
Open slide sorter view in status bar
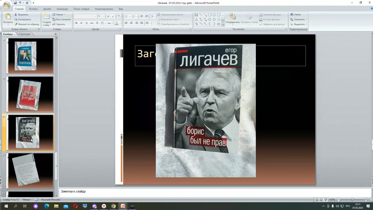click(x=321, y=200)
